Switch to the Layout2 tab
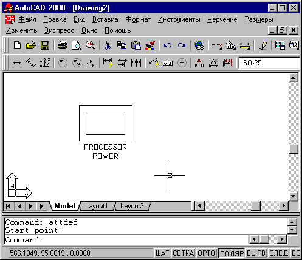 tap(132, 206)
